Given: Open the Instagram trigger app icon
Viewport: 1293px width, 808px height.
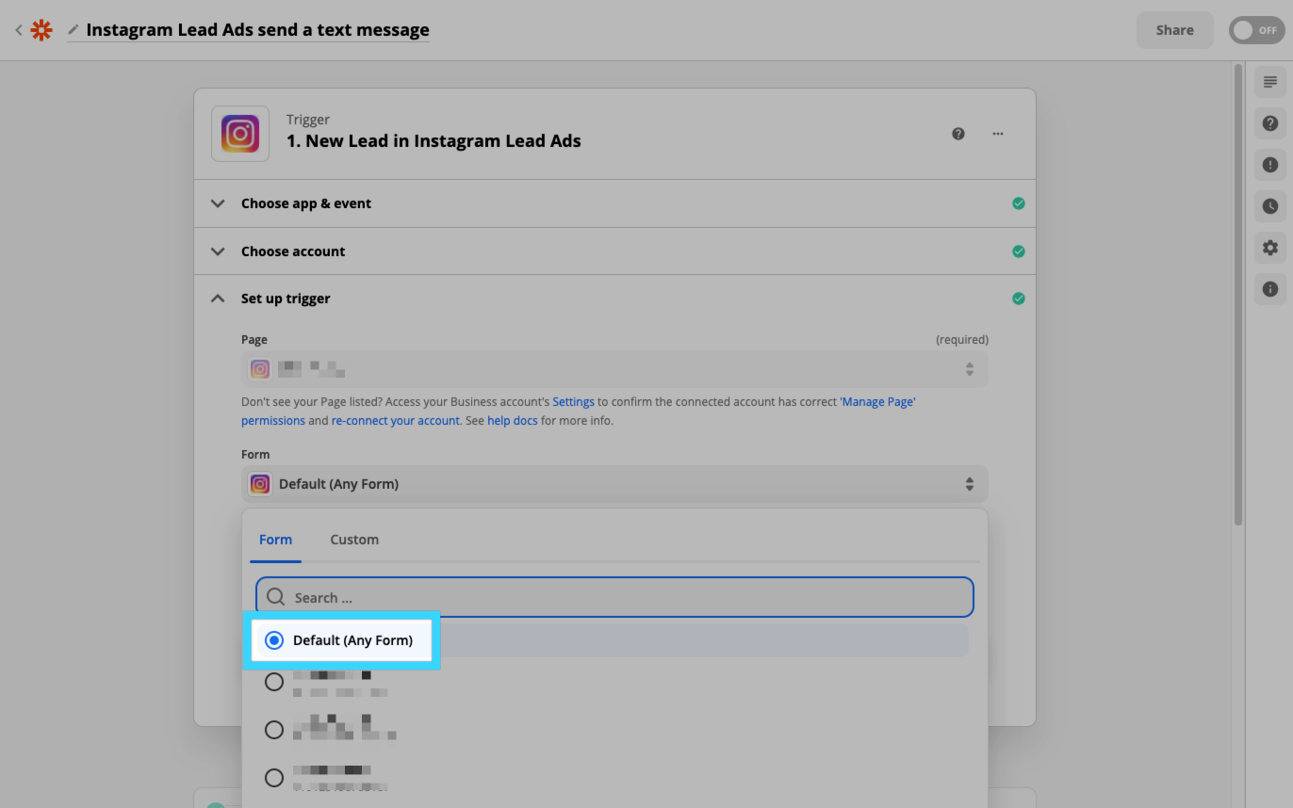Looking at the screenshot, I should point(240,134).
